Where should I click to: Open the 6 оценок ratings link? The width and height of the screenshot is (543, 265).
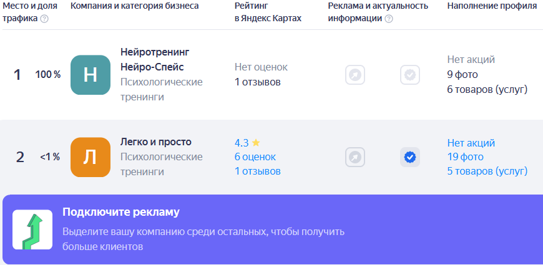(255, 157)
